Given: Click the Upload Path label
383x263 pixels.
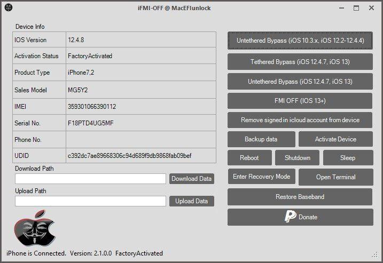Looking at the screenshot, I should click(x=30, y=191).
